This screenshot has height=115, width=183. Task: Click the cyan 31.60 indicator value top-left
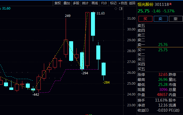tap(6, 8)
